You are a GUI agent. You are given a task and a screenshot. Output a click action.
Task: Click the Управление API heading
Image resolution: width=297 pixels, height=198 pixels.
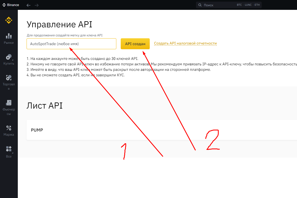point(59,25)
